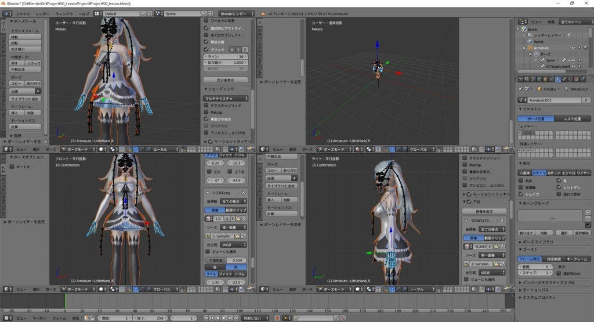594x322 pixels.
Task: Expand the インバースキネマティクス (IK) panel
Action: [x=548, y=282]
